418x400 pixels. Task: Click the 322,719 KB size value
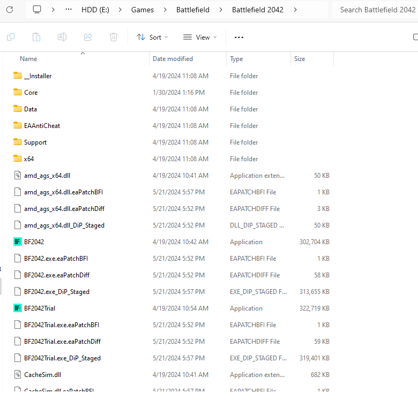(314, 308)
